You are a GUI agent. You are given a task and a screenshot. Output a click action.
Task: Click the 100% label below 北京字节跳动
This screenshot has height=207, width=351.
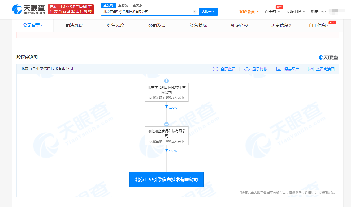173,108
